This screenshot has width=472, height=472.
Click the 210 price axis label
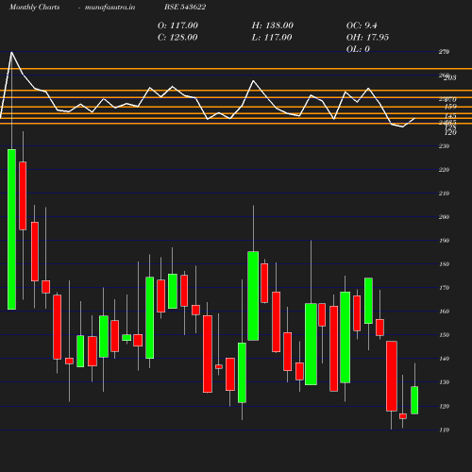tap(444, 194)
